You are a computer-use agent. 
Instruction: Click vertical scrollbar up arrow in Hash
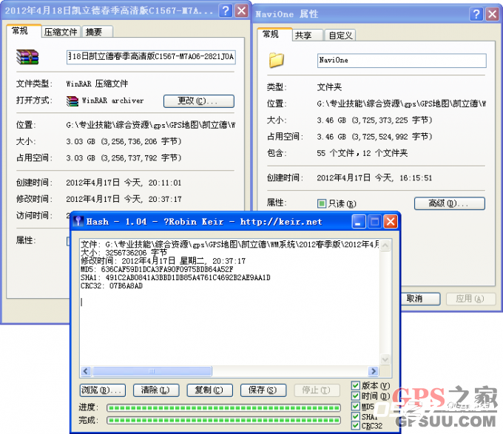point(385,245)
